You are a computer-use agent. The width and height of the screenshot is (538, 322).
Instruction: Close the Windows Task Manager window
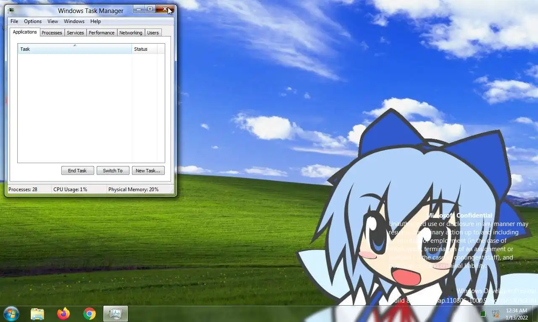pyautogui.click(x=165, y=9)
